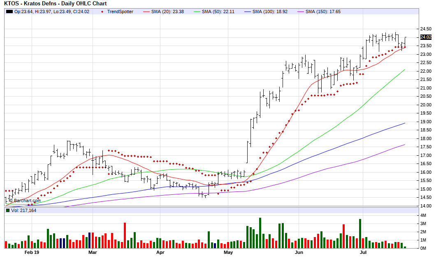Click the 14.00 price axis label
This screenshot has width=436, height=265.
click(426, 206)
